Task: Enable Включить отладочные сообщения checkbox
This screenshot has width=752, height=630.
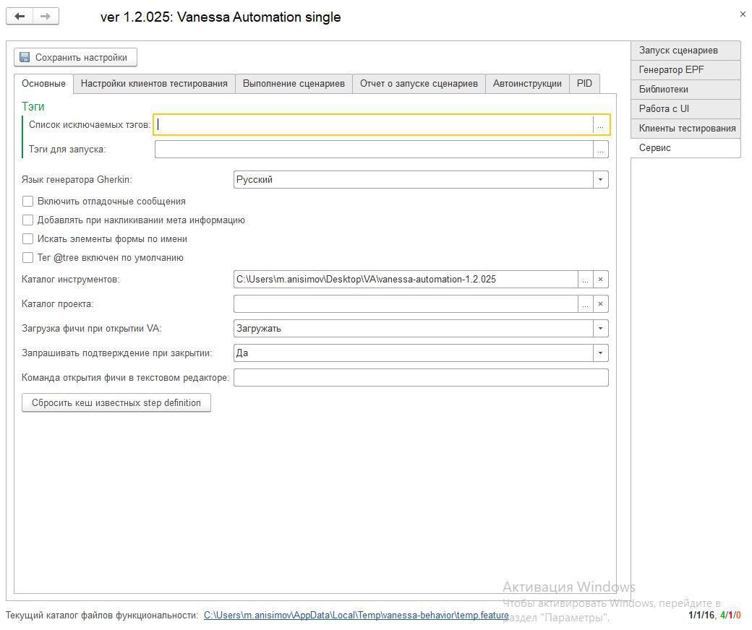Action: 27,202
